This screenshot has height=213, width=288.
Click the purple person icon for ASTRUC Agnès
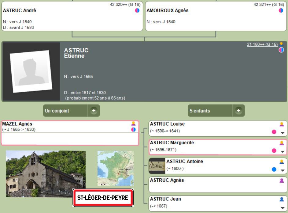(x=282, y=181)
